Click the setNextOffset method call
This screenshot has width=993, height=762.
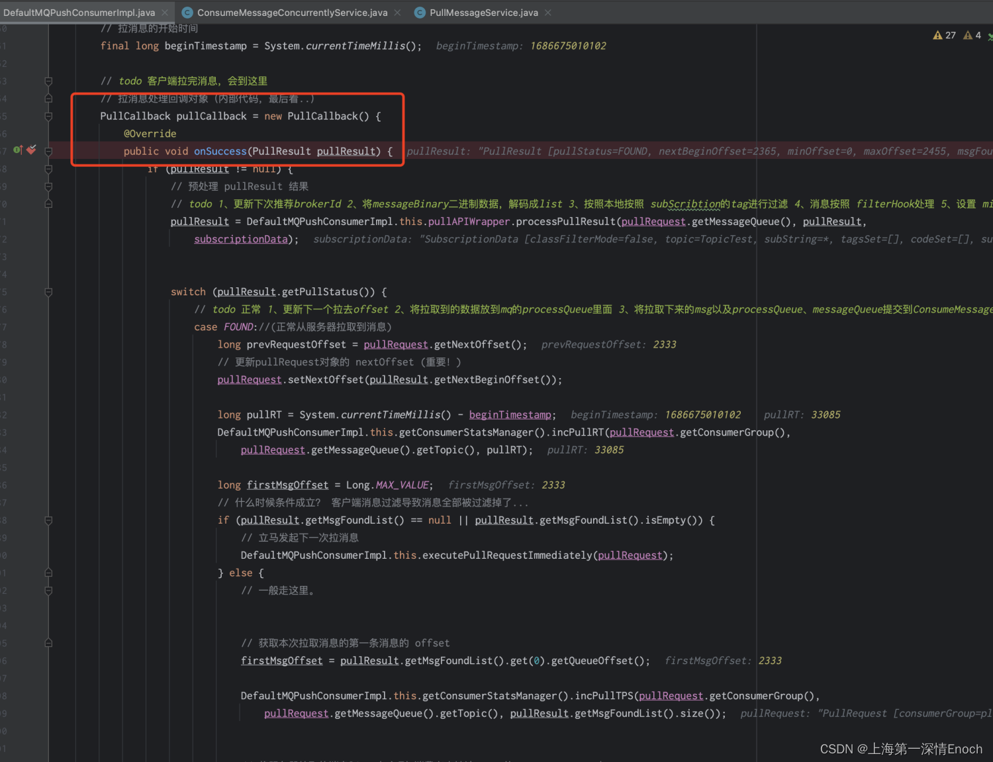326,380
